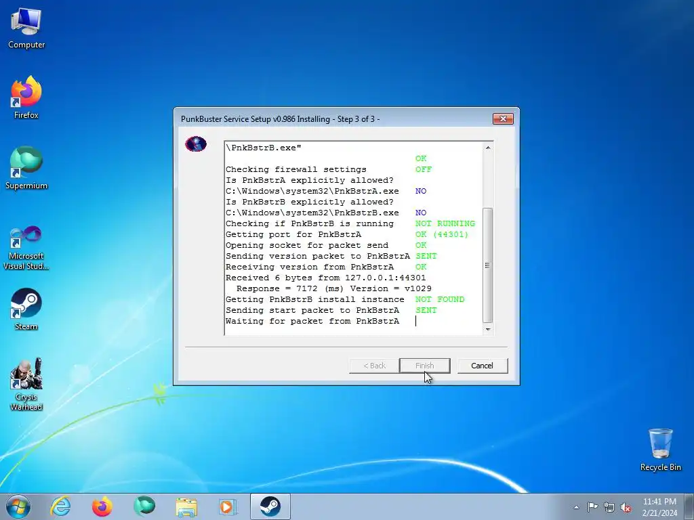Screen dimensions: 694x520
Task: Open the network status tray icon
Action: pos(609,507)
